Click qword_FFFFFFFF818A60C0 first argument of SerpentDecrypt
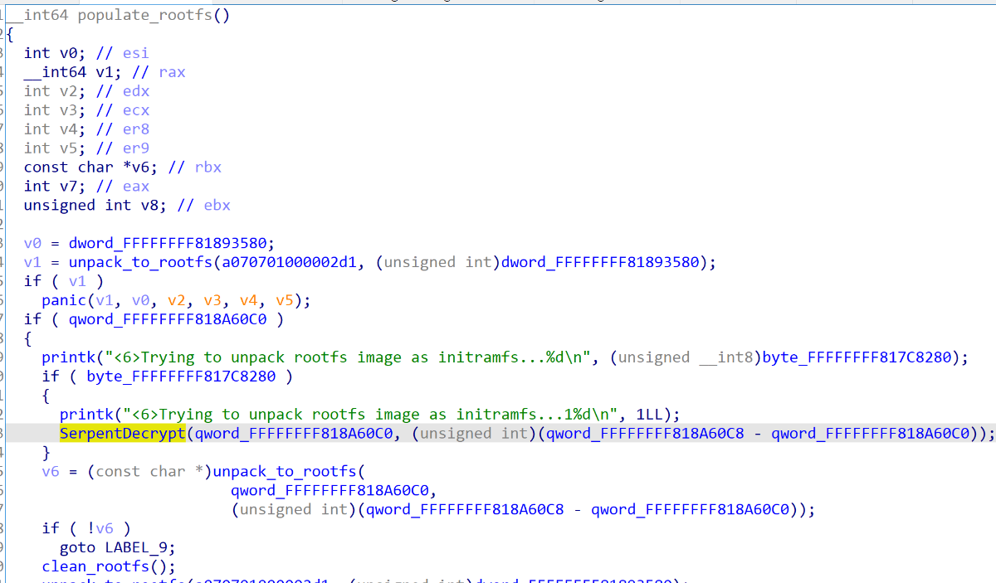This screenshot has width=996, height=583. point(293,434)
